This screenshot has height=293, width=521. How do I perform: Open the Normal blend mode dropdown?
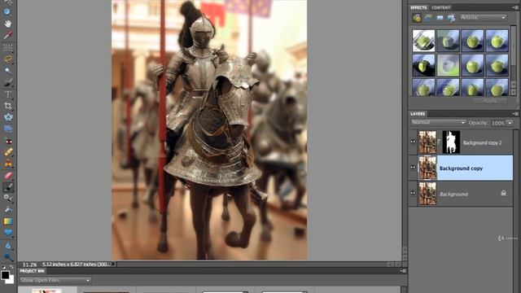(x=438, y=123)
